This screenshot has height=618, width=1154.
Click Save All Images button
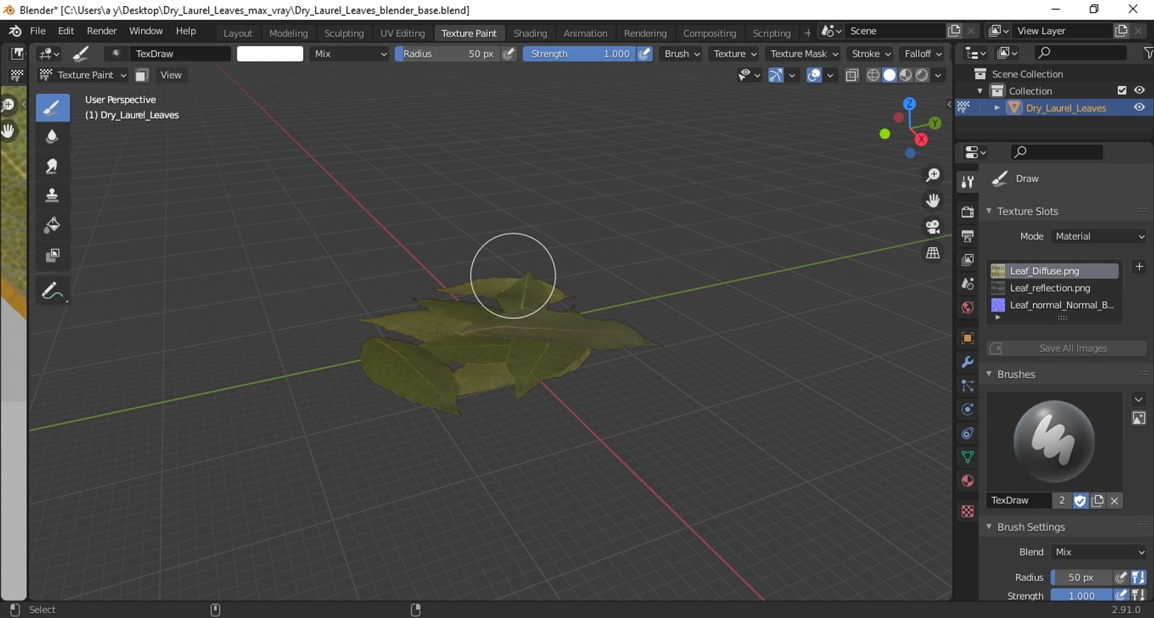click(x=1066, y=348)
